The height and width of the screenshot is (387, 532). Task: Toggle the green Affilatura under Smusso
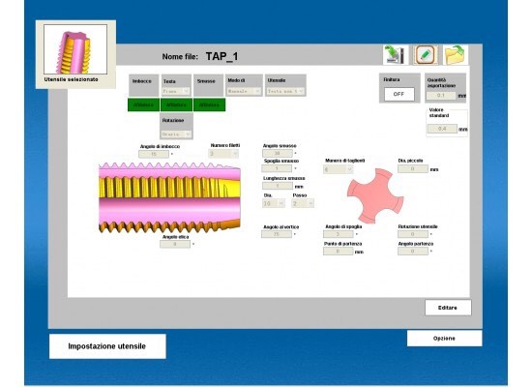coord(209,104)
